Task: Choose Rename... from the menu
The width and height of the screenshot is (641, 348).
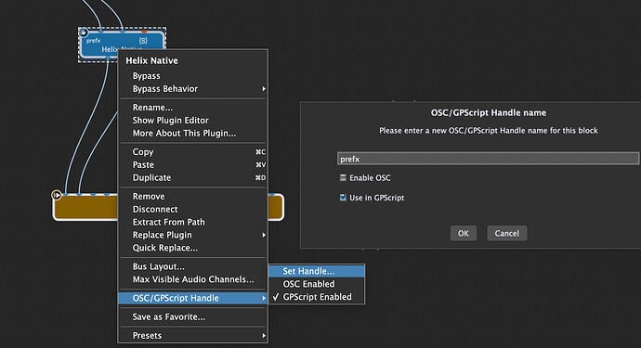Action: [x=193, y=108]
